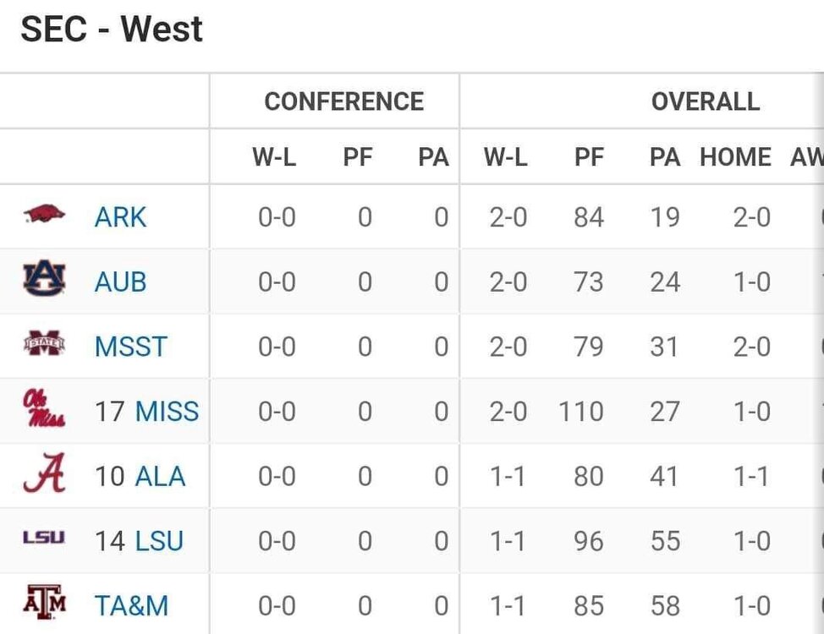Image resolution: width=824 pixels, height=634 pixels.
Task: Click the CONFERENCE column group header
Action: [x=343, y=101]
